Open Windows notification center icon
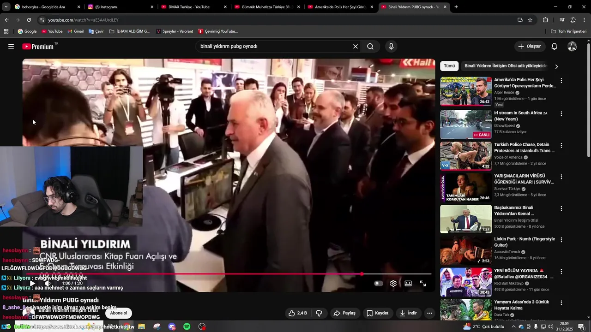 pos(581,326)
